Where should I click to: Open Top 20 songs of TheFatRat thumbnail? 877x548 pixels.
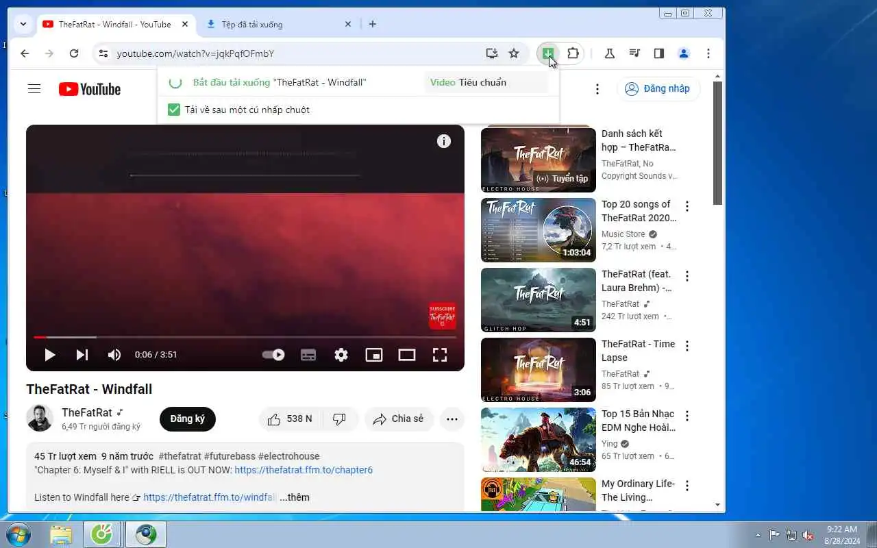click(x=539, y=230)
